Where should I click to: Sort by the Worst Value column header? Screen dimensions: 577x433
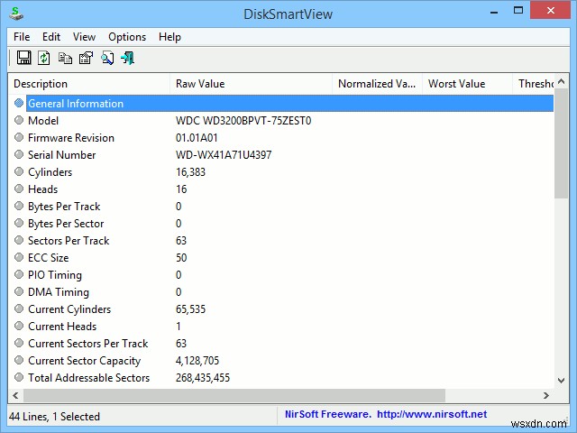tap(467, 84)
